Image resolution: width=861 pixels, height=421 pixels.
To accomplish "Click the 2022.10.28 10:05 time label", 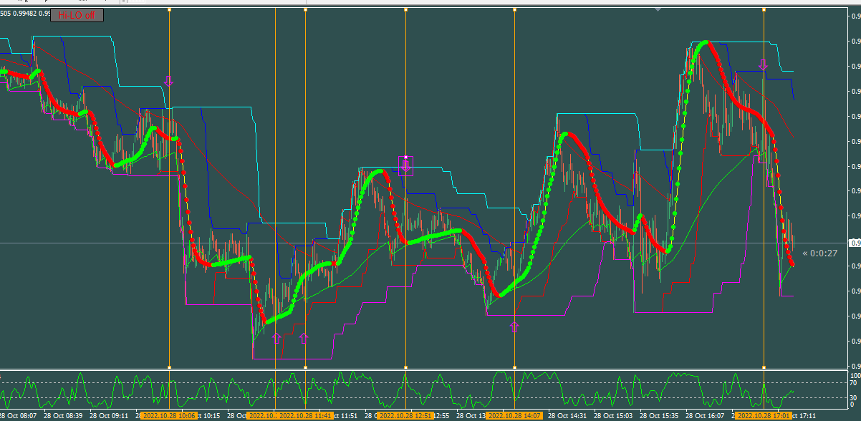I will pos(168,415).
